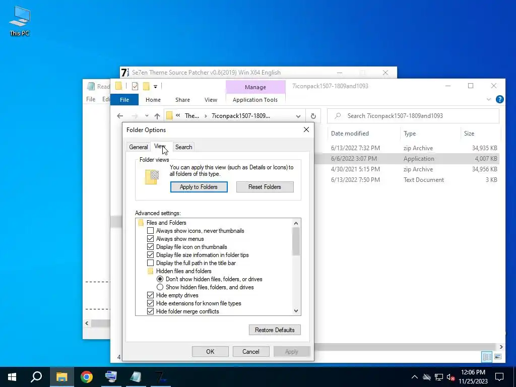Switch to Large icons view layout icon

[498, 357]
